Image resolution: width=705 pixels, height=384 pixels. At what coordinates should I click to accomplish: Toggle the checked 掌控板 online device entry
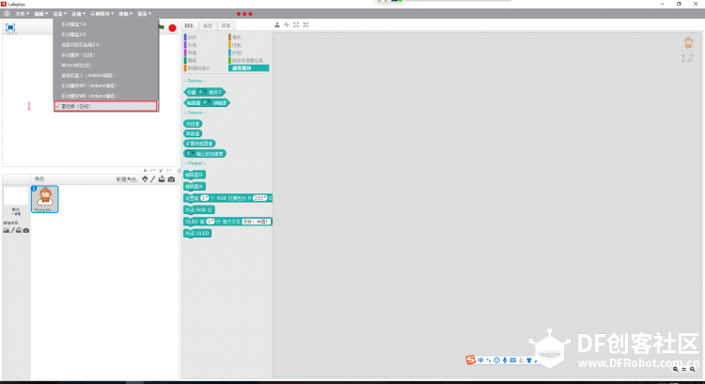click(105, 106)
